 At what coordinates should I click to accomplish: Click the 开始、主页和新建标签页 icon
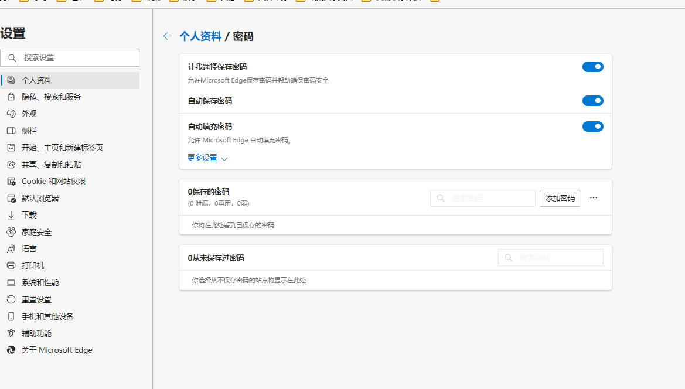coord(11,148)
